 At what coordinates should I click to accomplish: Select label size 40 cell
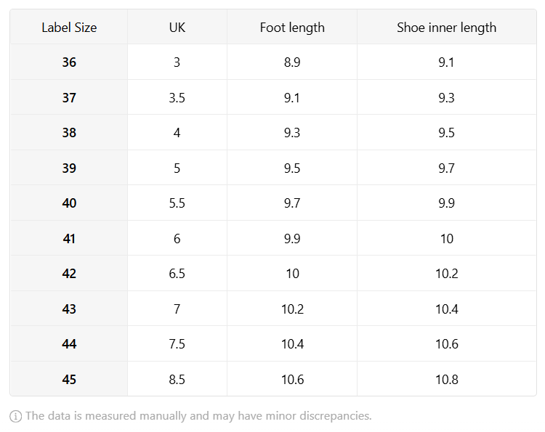[69, 203]
